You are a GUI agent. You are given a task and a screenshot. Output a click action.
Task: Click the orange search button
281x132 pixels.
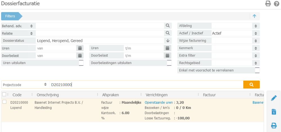click(x=251, y=85)
